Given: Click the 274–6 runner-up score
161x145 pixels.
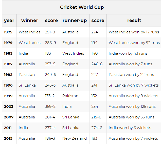Looking at the screenshot, I should pos(97,128).
